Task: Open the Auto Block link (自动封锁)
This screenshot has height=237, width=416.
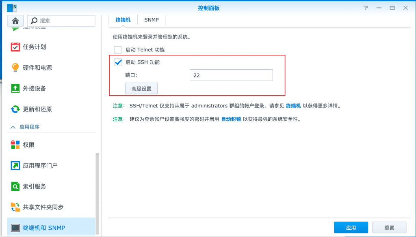Action: point(231,119)
